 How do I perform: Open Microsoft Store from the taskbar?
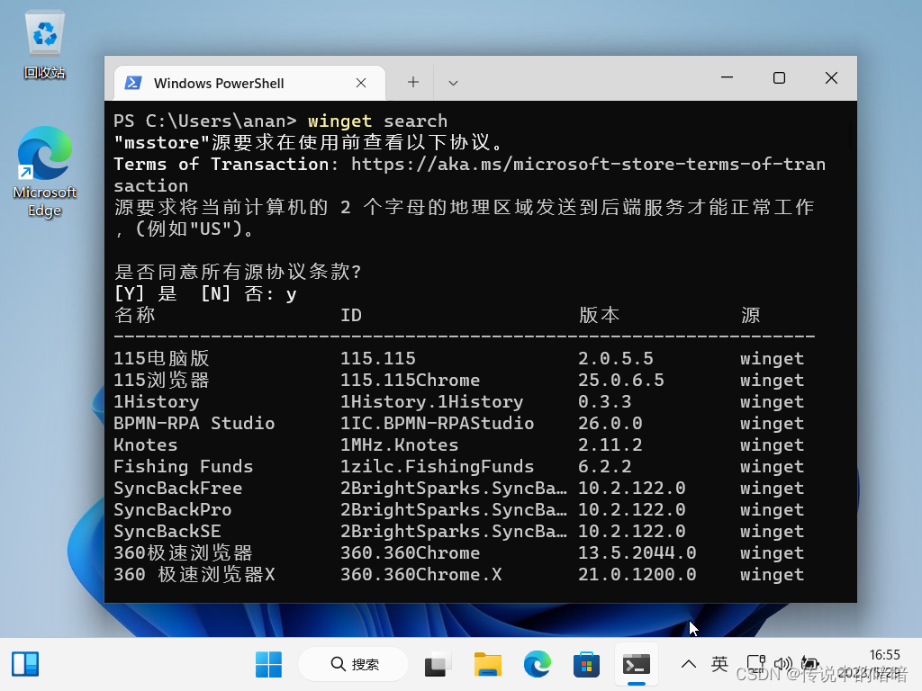click(586, 665)
